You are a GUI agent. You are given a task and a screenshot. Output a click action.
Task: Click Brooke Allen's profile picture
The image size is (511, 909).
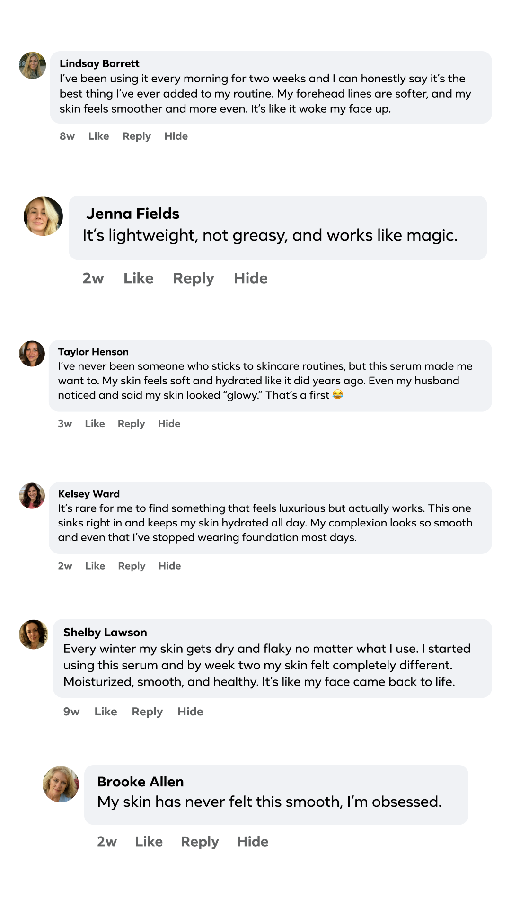click(x=61, y=784)
